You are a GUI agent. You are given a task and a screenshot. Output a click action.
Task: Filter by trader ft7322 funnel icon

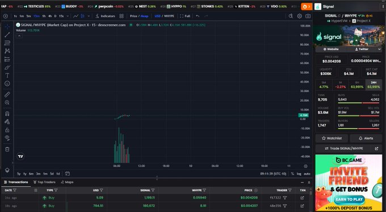click(285, 198)
